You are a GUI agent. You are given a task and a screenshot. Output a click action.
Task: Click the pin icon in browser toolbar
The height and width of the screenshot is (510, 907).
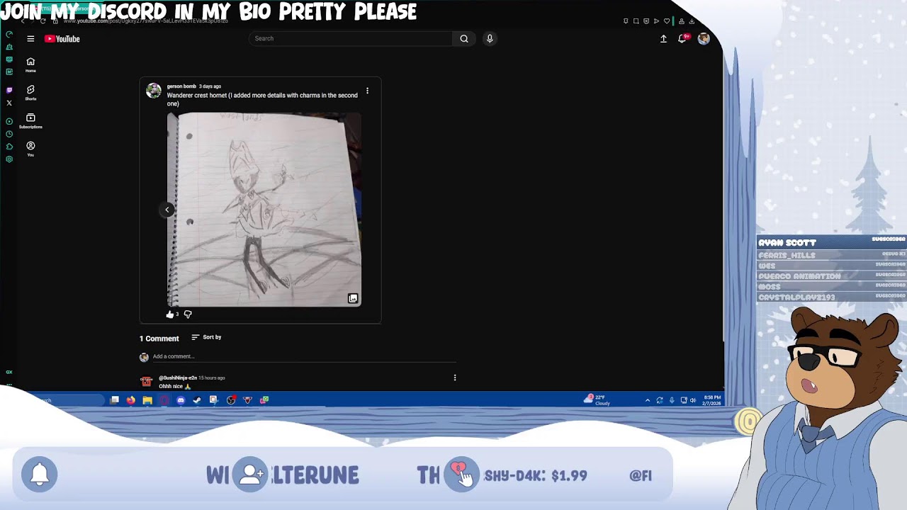click(x=626, y=21)
